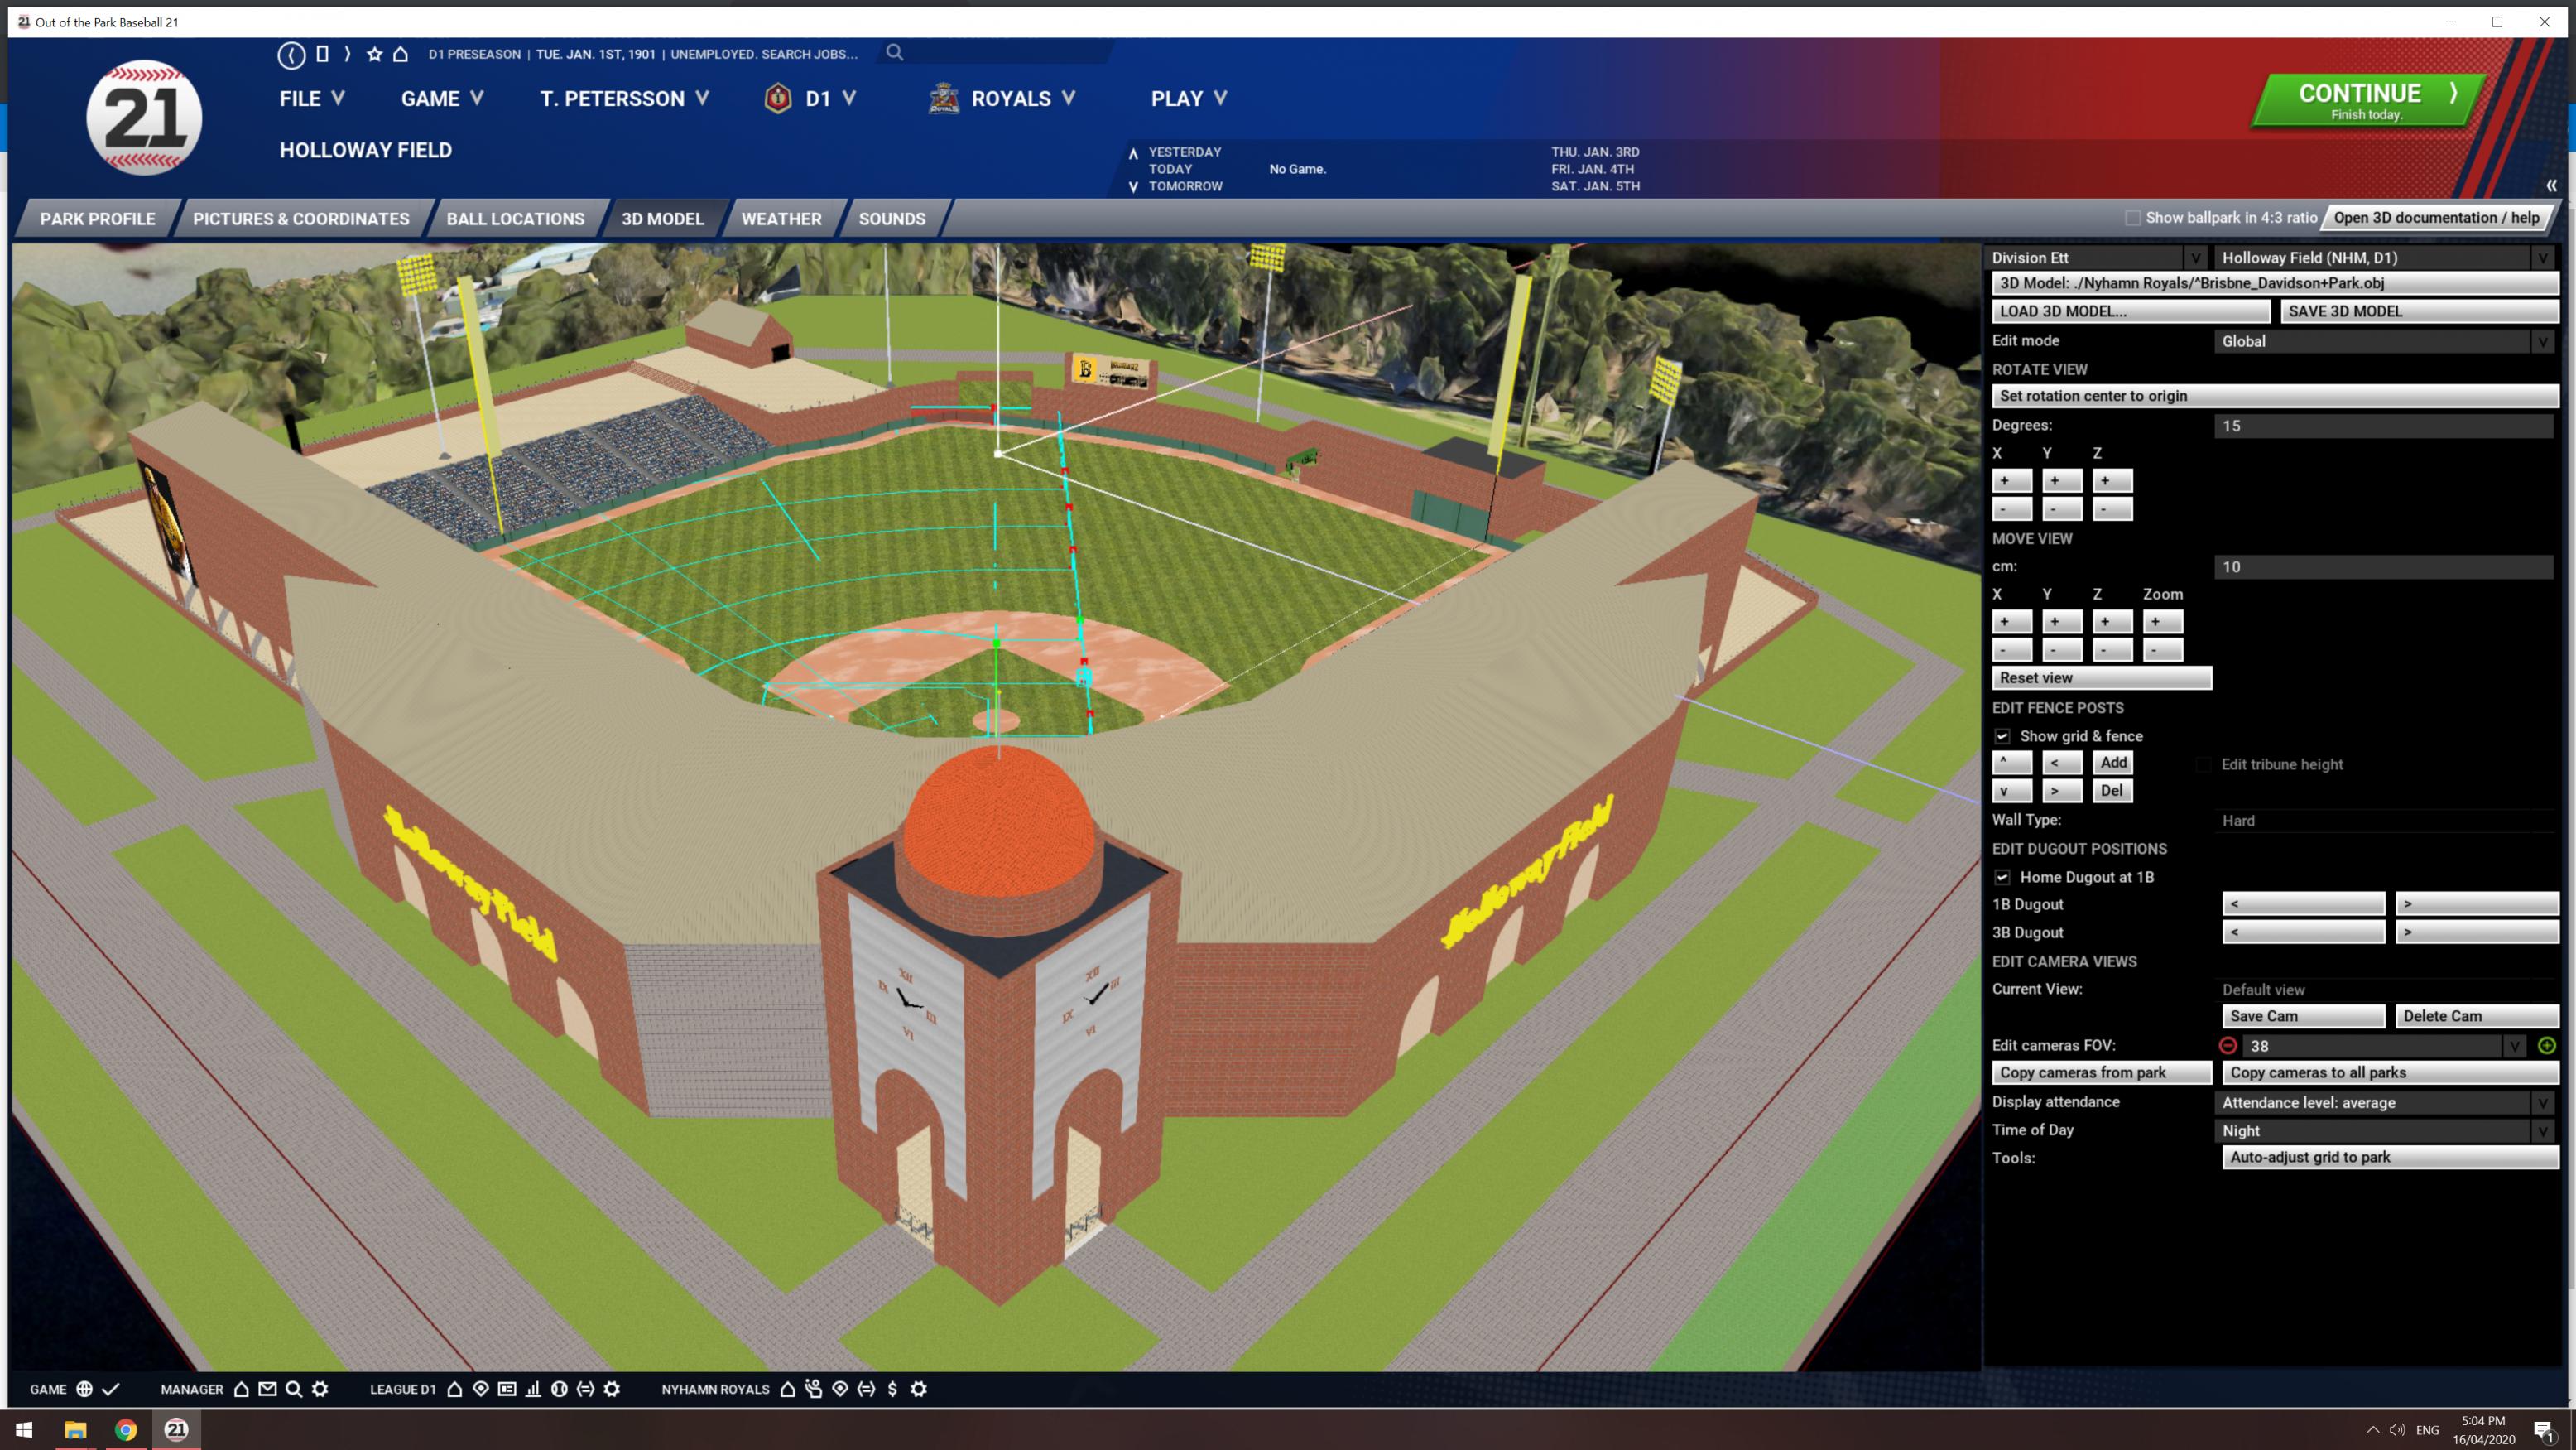The width and height of the screenshot is (2576, 1450).
Task: Click Auto-adjust grid to park
Action: (2390, 1157)
